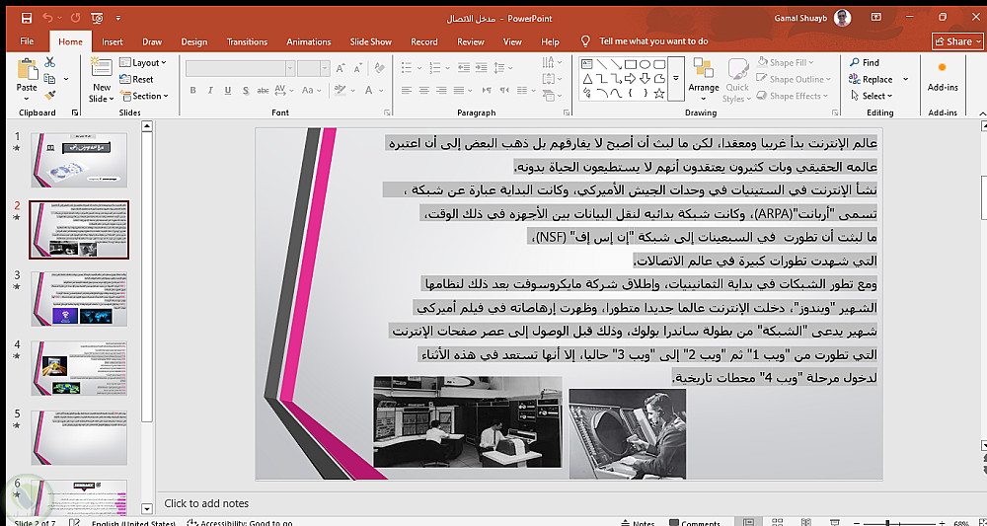The width and height of the screenshot is (987, 526).
Task: Select the Format Painter brush icon
Action: click(49, 96)
